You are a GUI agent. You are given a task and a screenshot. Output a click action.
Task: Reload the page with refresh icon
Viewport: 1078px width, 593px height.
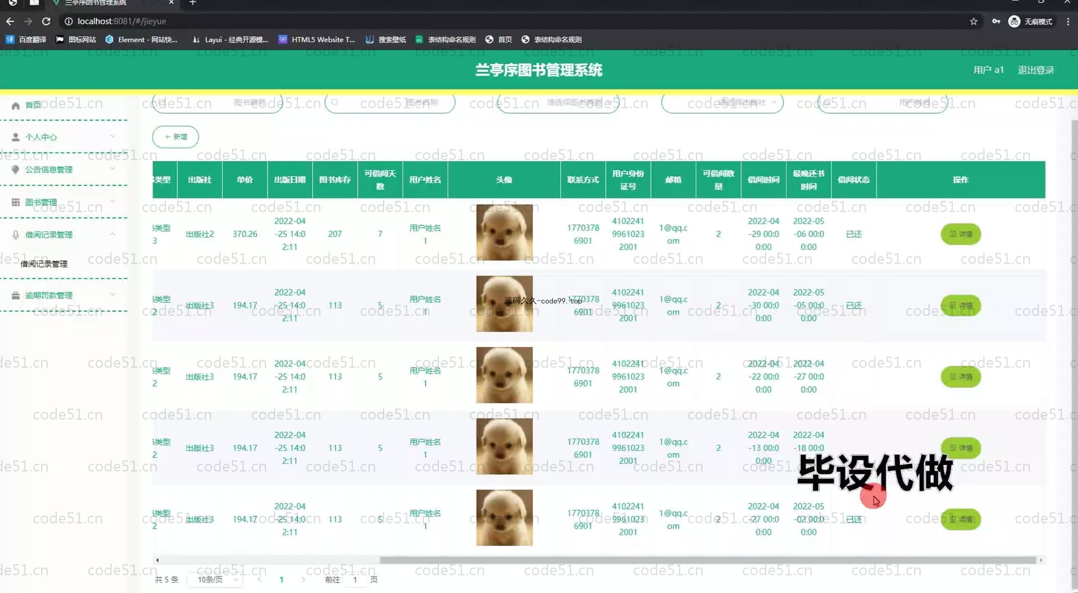click(x=47, y=21)
